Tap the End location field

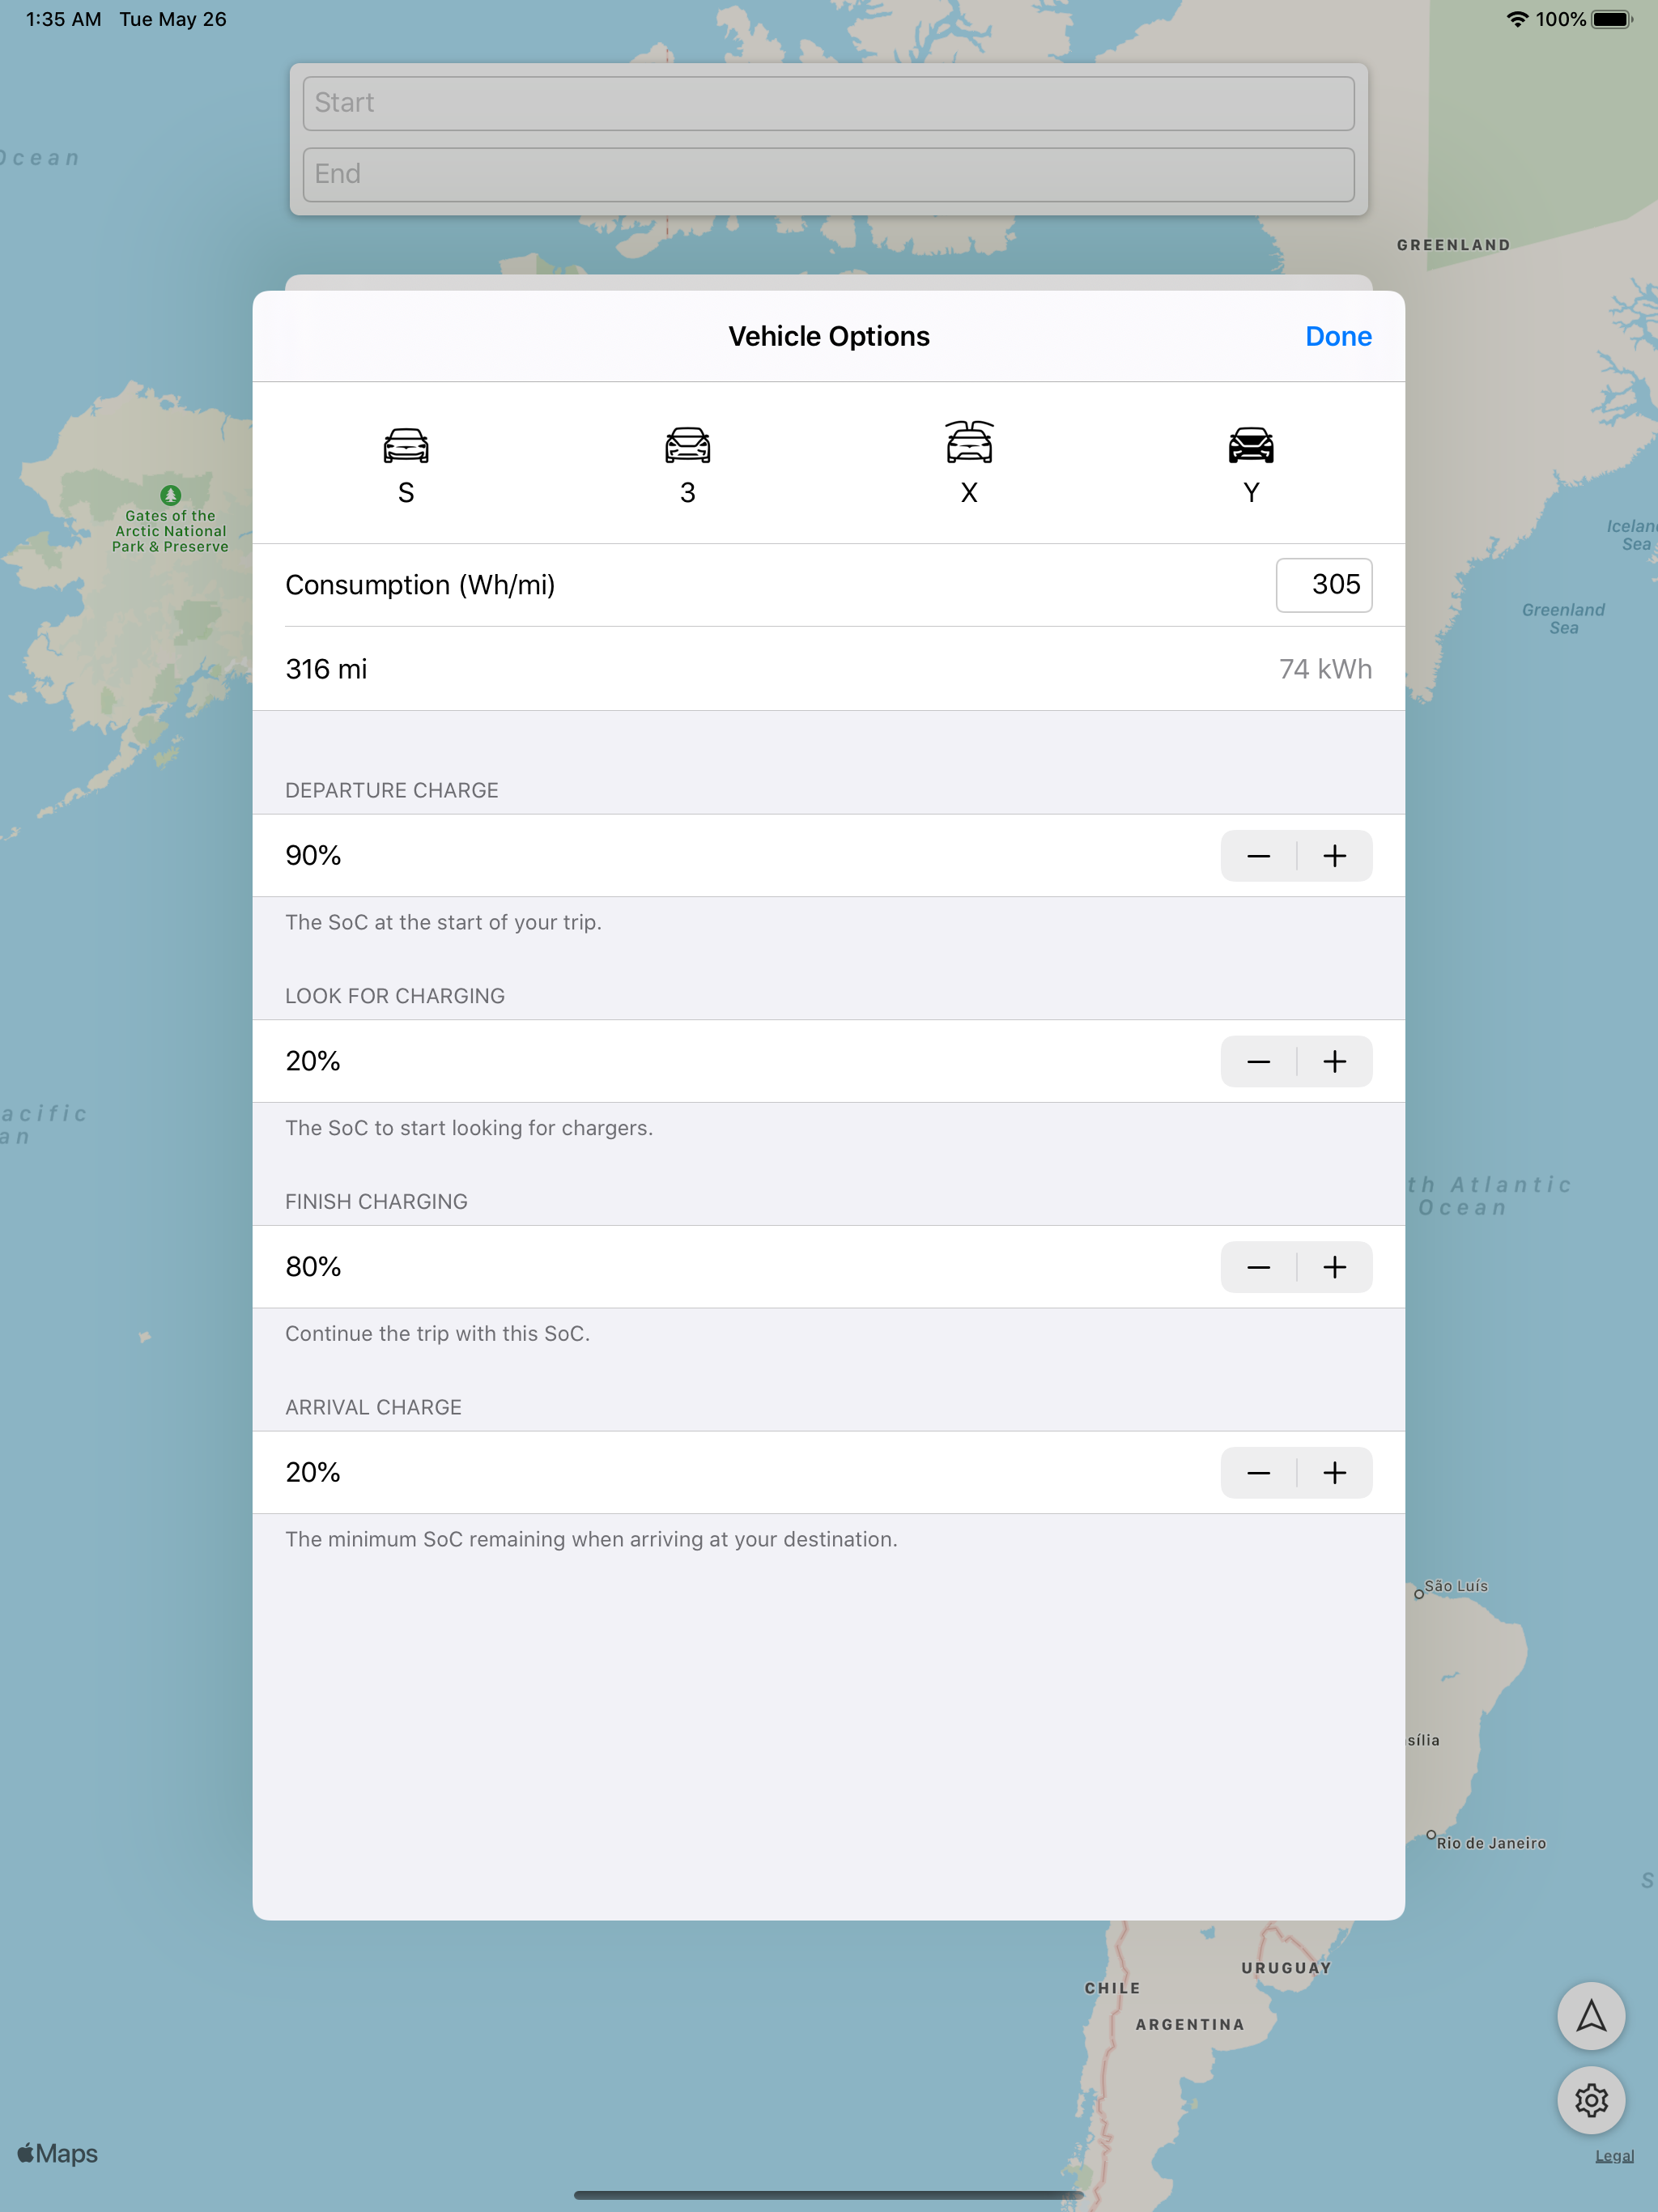pyautogui.click(x=828, y=174)
